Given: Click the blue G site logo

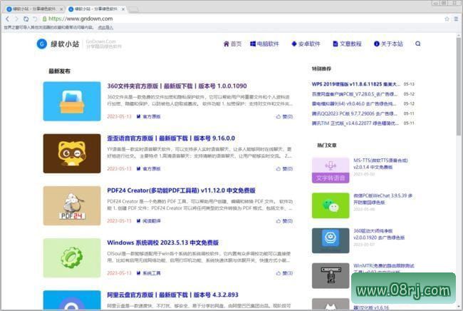Looking at the screenshot, I should (41, 44).
